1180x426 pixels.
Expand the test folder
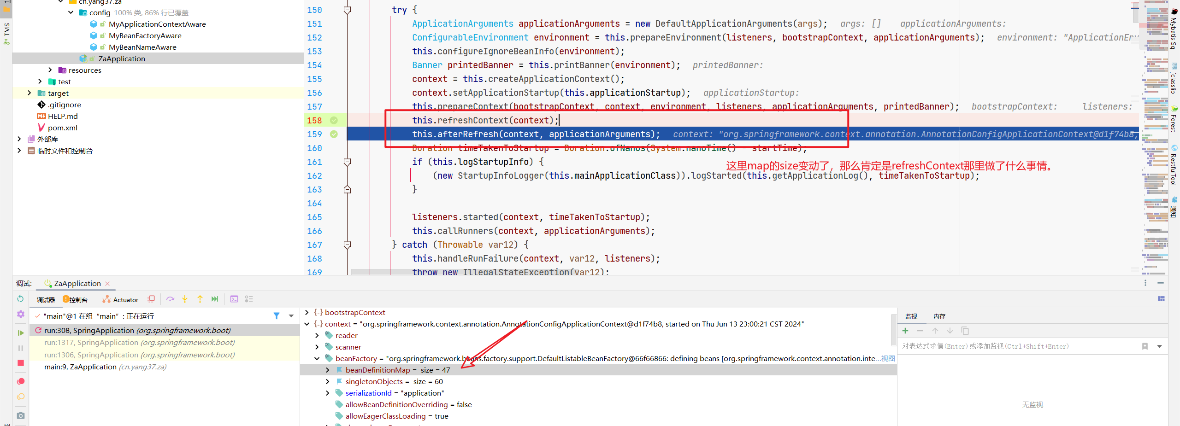(x=40, y=82)
